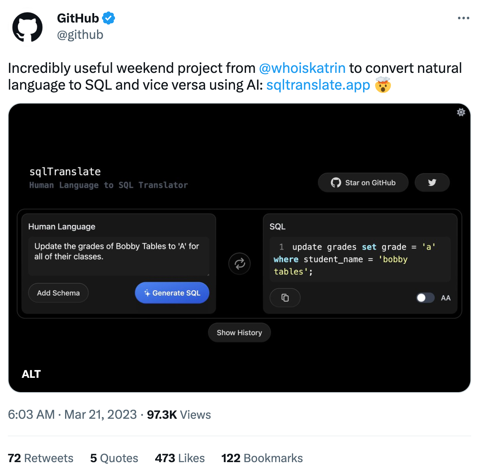
Task: Copy the SQL output with the copy icon
Action: pos(285,298)
